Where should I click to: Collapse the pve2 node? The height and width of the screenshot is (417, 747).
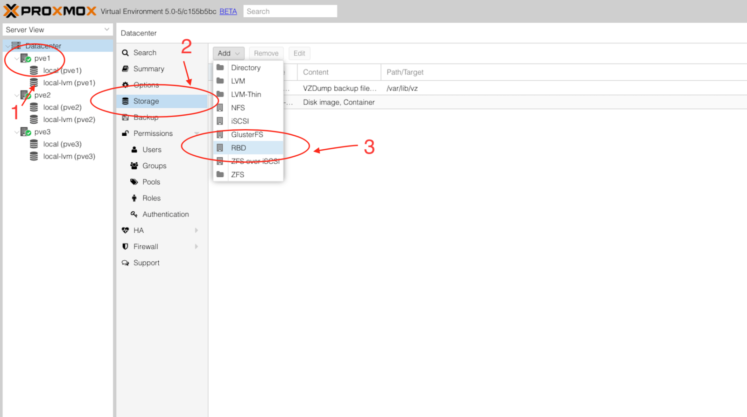16,95
